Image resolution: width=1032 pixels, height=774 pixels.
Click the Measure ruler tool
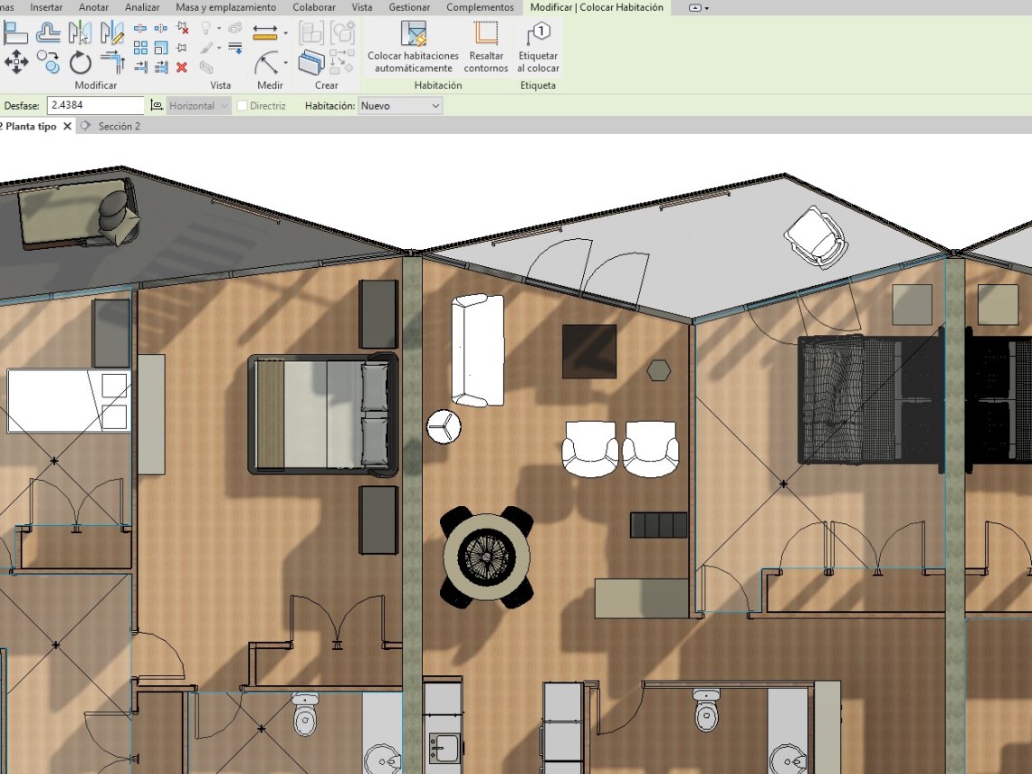coord(265,33)
